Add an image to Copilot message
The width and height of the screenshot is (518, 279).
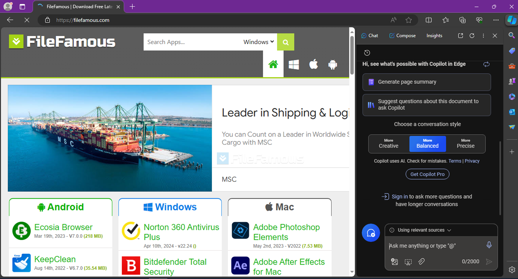click(394, 262)
